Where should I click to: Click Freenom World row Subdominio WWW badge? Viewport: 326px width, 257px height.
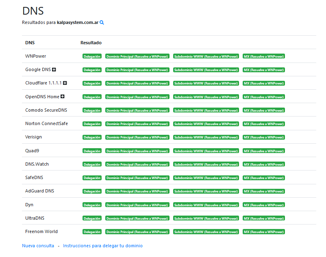[206, 232]
